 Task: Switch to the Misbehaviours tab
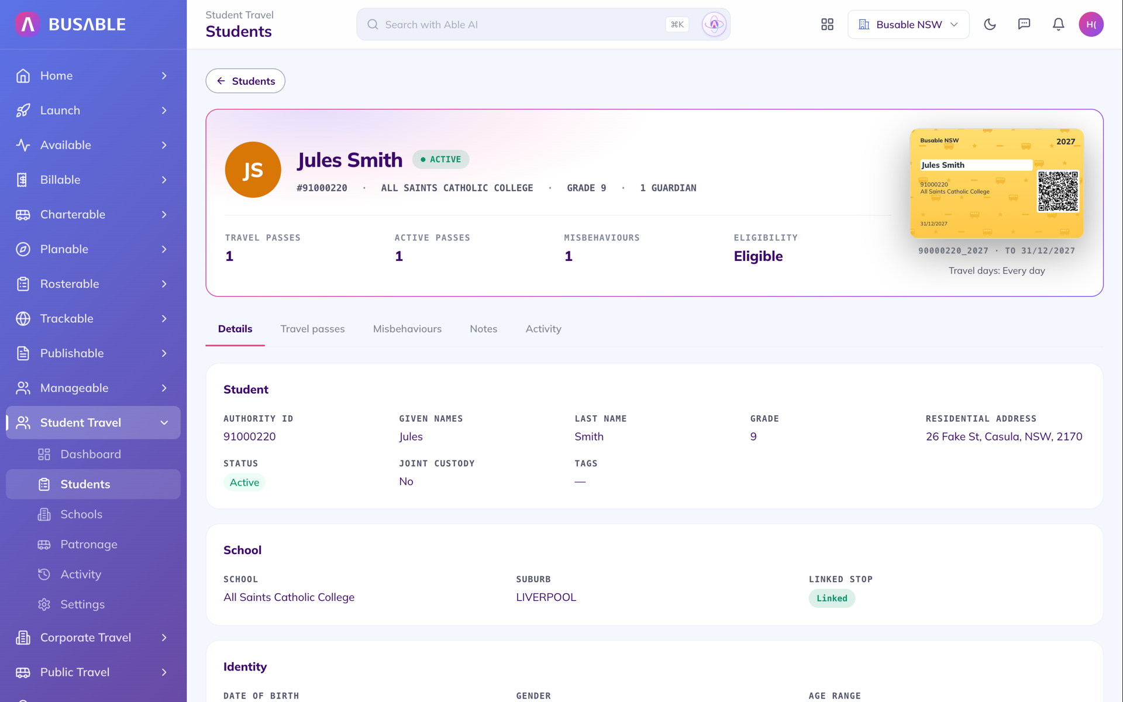tap(407, 329)
